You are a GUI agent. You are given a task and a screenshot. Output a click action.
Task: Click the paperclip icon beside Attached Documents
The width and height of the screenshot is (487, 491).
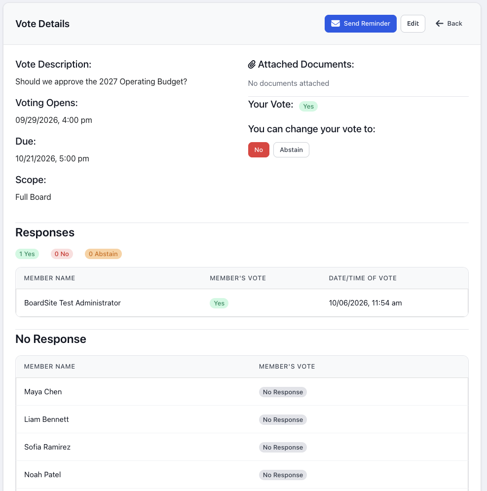252,65
